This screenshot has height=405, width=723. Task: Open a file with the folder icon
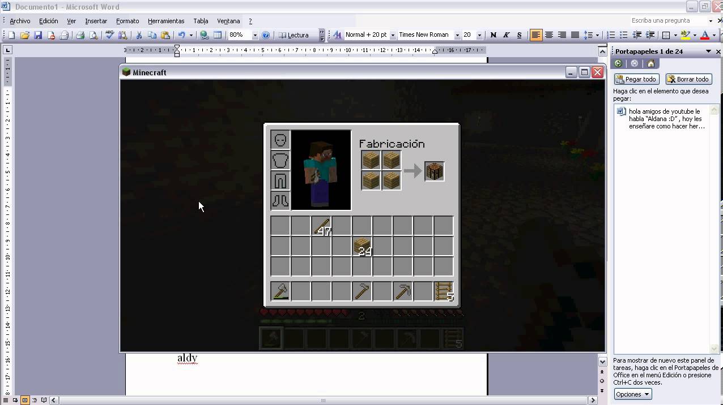point(24,35)
